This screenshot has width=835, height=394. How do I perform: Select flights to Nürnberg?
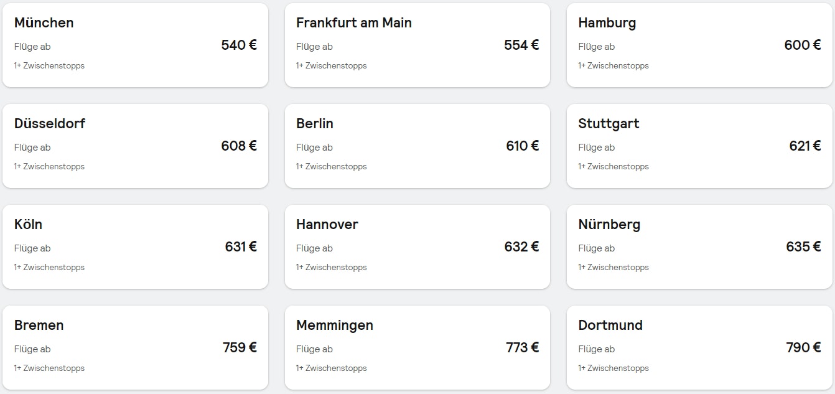tap(699, 245)
